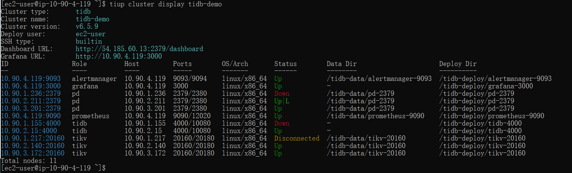This screenshot has width=572, height=173.
Task: Click the /tidb-data/prometheus-9090 data directory path
Action: (x=375, y=116)
